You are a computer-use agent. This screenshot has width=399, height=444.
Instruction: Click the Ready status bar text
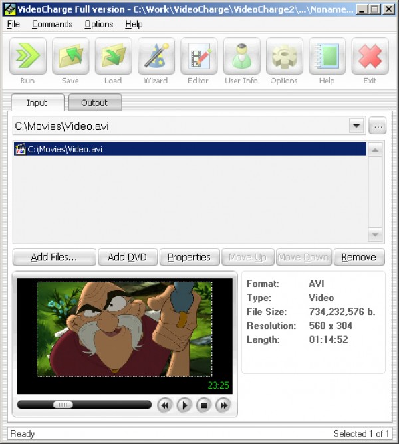[23, 433]
